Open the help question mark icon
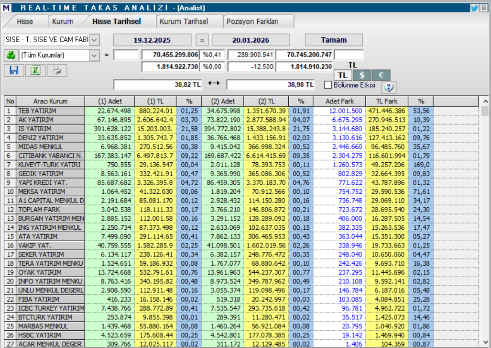Screen dimensions: 491x348 389,87
